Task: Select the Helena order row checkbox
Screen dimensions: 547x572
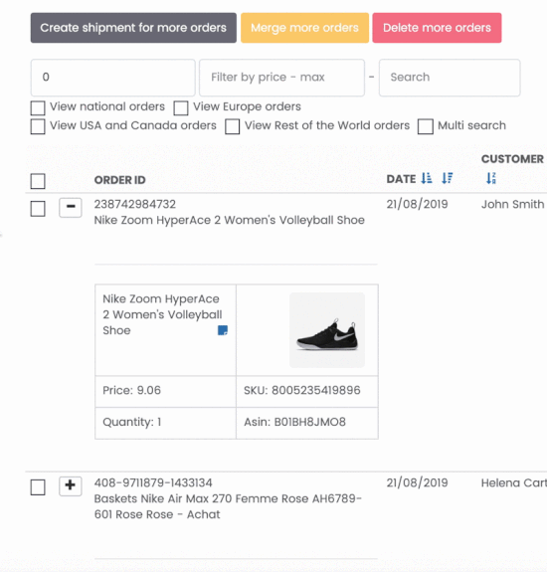Action: tap(38, 487)
